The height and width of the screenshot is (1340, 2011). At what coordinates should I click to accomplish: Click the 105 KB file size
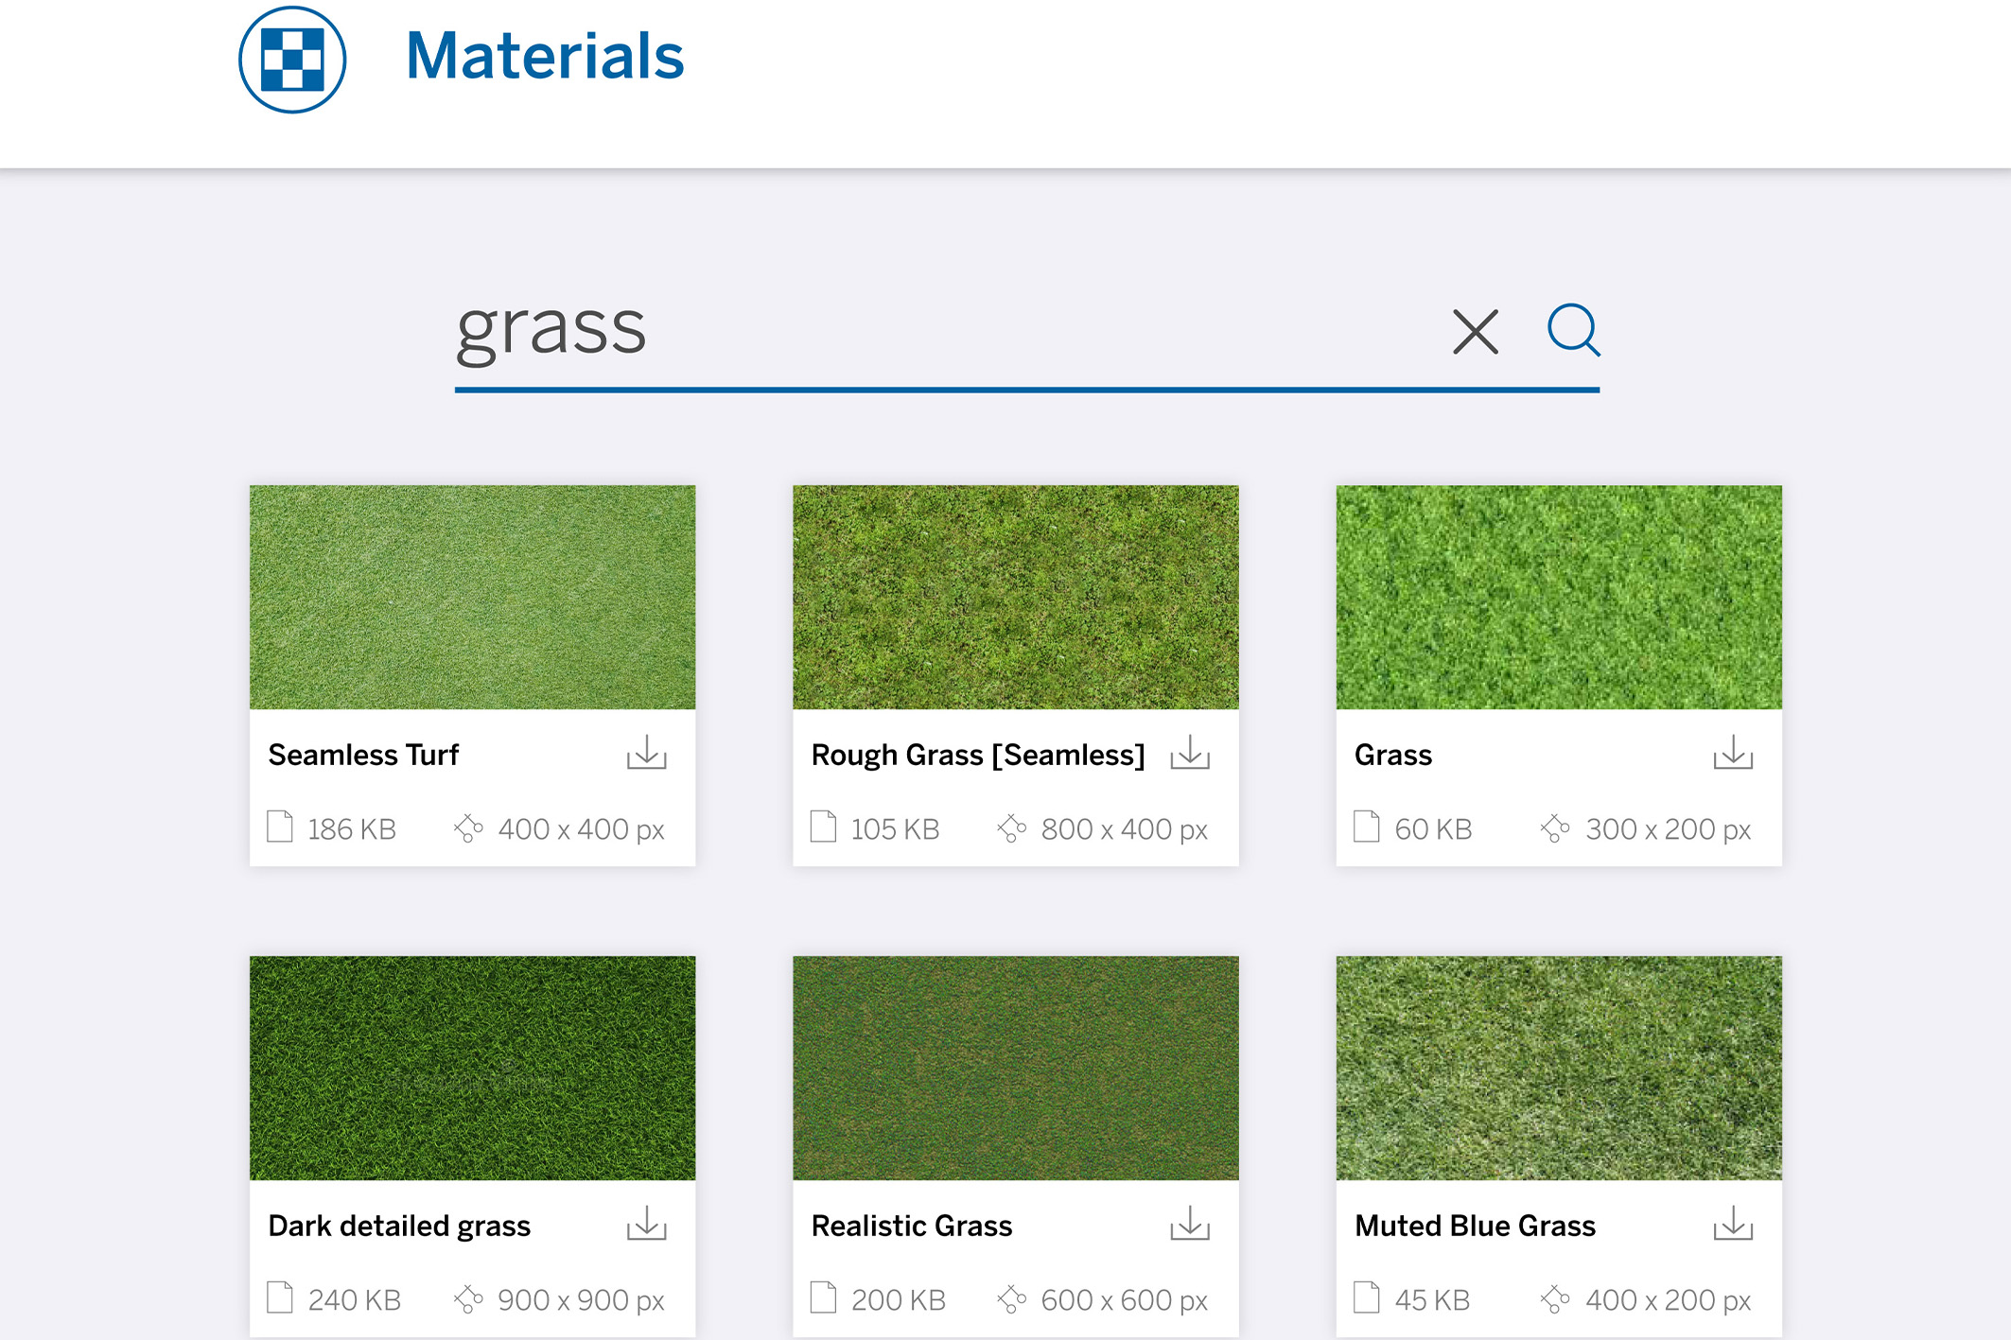click(x=895, y=829)
